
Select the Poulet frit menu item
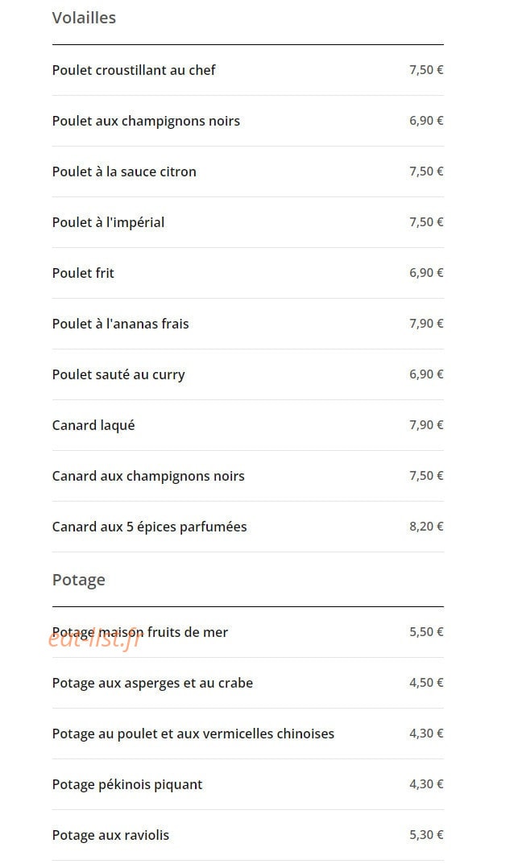click(x=247, y=273)
